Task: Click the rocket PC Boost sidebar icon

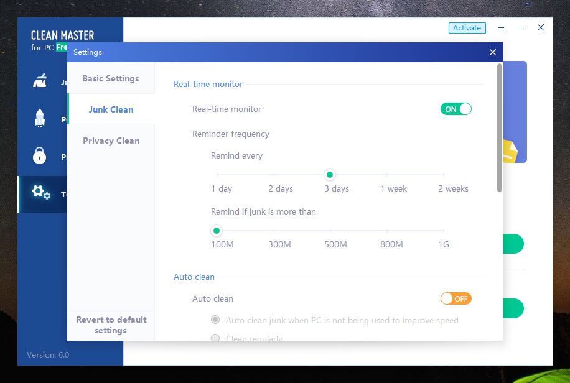Action: click(x=40, y=119)
